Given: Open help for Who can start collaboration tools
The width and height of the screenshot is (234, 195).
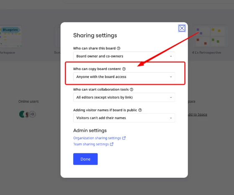Looking at the screenshot, I should click(131, 89).
